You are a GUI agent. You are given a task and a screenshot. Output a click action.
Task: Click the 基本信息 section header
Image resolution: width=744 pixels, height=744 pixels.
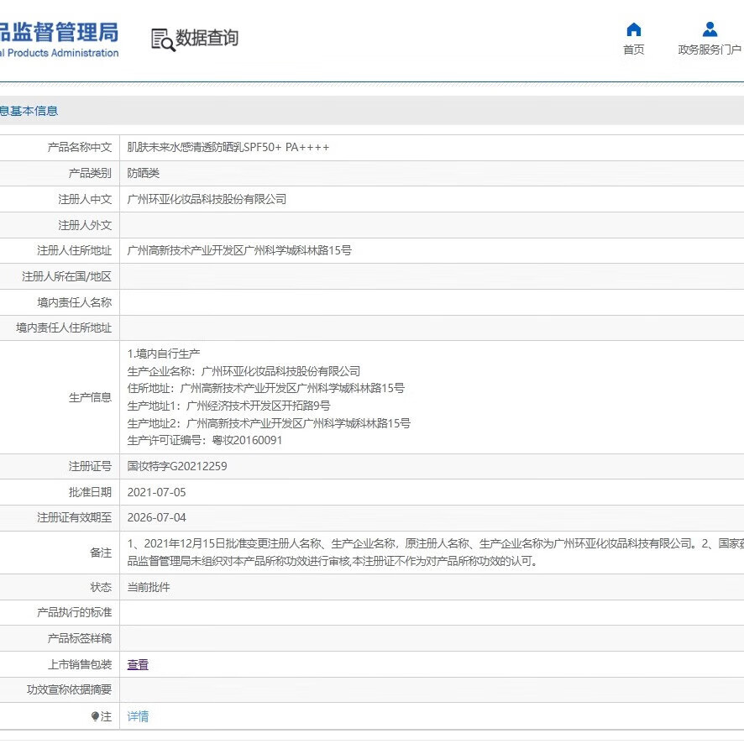tap(29, 111)
